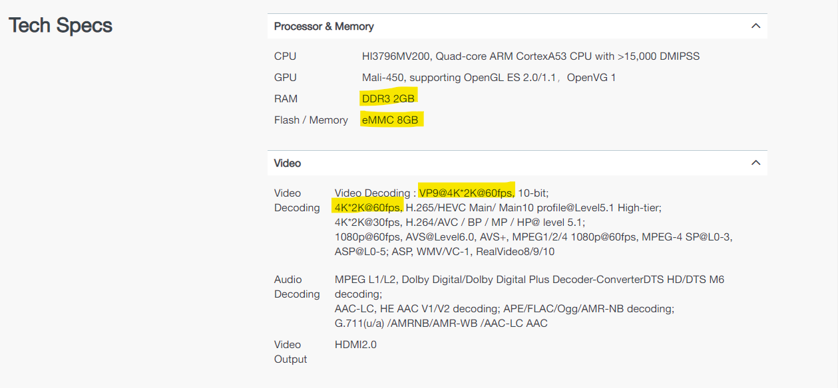Click the H.265/HEVC Main10 profile line
Viewport: 838px width, 388px height.
498,208
